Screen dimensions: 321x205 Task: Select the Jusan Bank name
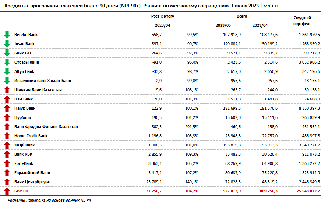(x=25, y=44)
